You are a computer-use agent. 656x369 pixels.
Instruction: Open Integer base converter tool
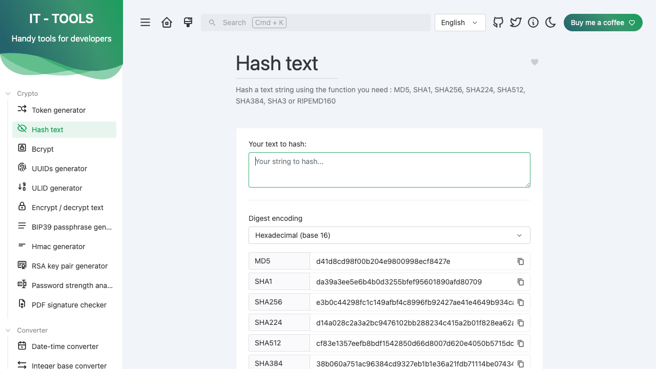(64, 363)
